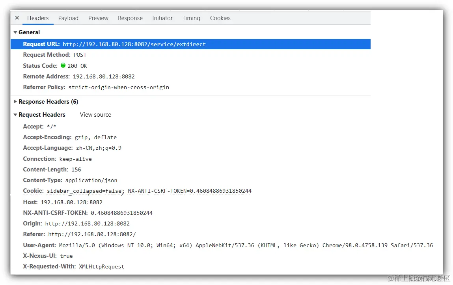Click the Connection value keep-alive
This screenshot has width=453, height=285.
pos(75,159)
